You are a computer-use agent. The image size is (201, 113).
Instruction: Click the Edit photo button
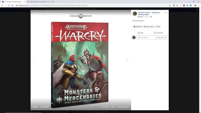pyautogui.click(x=158, y=27)
